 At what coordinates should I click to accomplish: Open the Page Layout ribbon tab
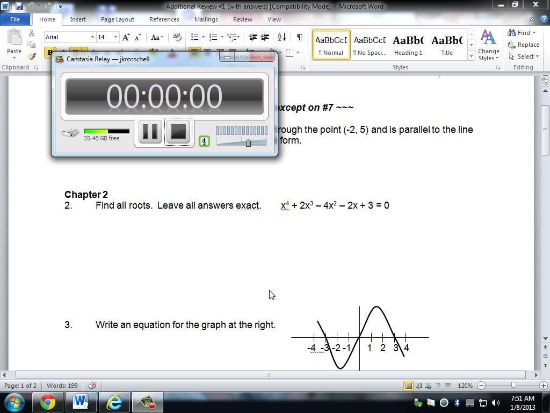coord(118,19)
